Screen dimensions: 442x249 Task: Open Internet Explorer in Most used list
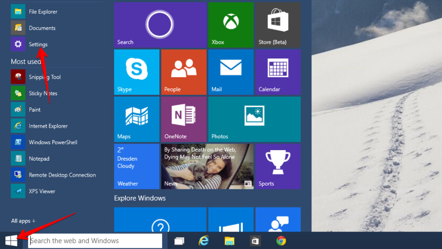pyautogui.click(x=39, y=126)
